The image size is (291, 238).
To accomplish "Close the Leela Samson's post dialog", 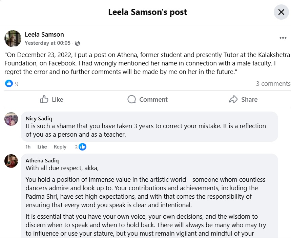I will click(x=281, y=12).
